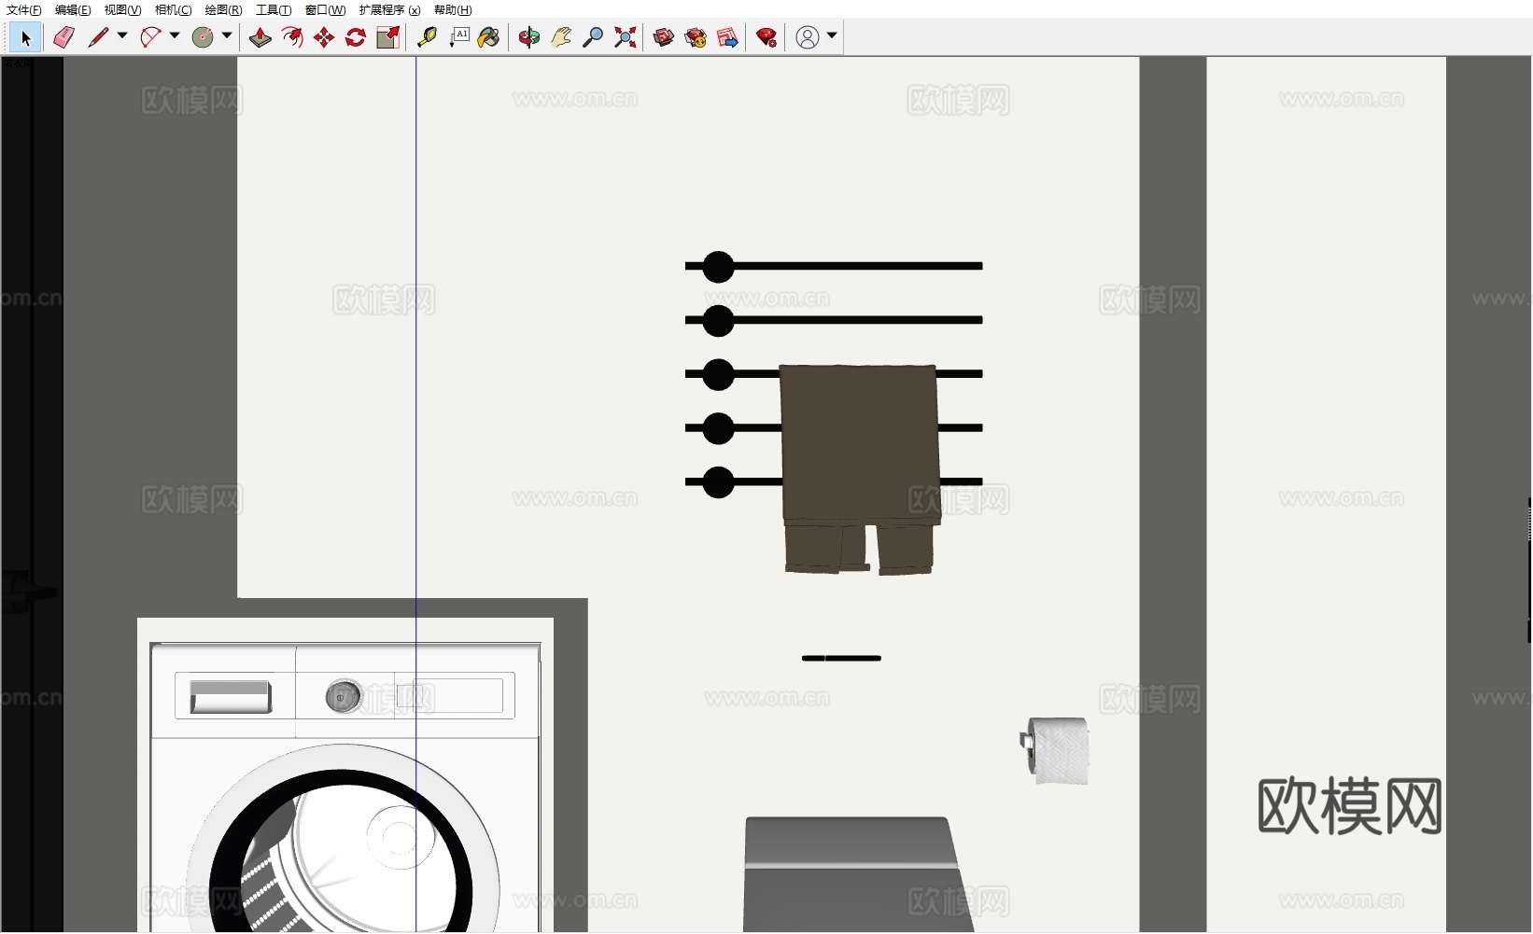Select the Scale tool
Screen dimensions: 1533x934
pos(387,37)
